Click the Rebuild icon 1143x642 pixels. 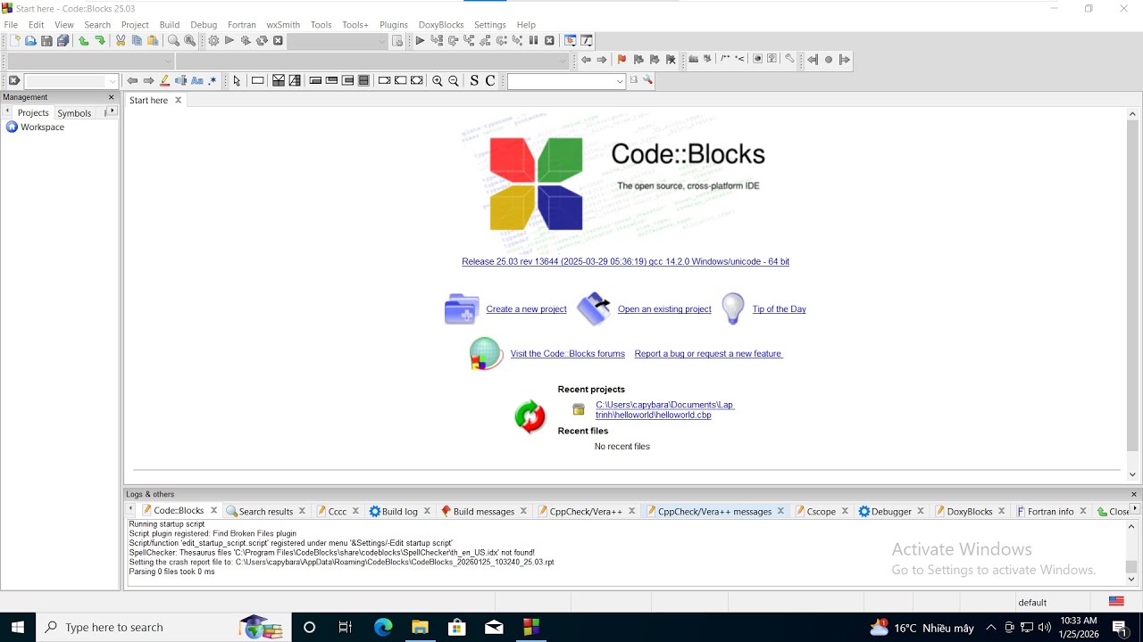click(x=262, y=41)
